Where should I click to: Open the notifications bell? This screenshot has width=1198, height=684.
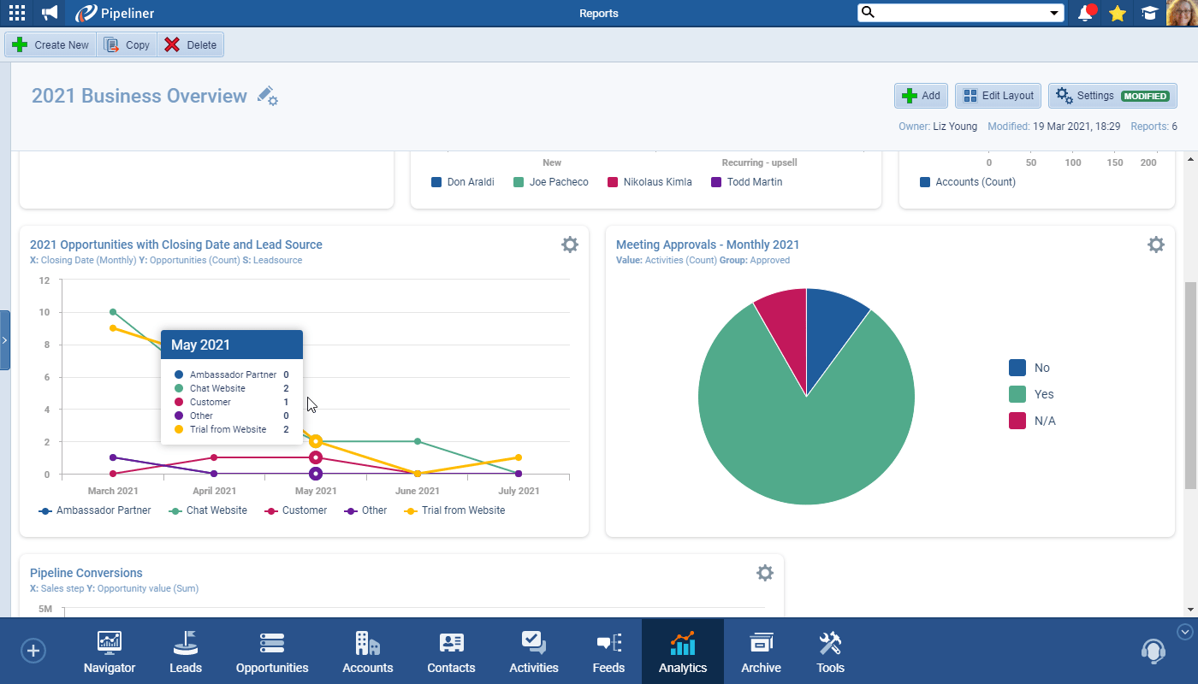(x=1085, y=13)
